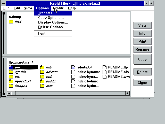This screenshot has width=165, height=124.
Task: Click the README.ww file icon
Action: pyautogui.click(x=104, y=77)
